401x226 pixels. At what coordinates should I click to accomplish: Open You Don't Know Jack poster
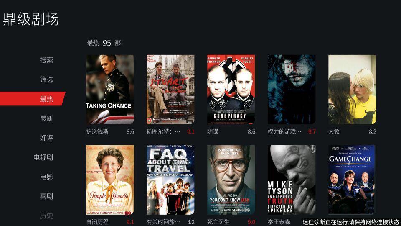pos(231,180)
